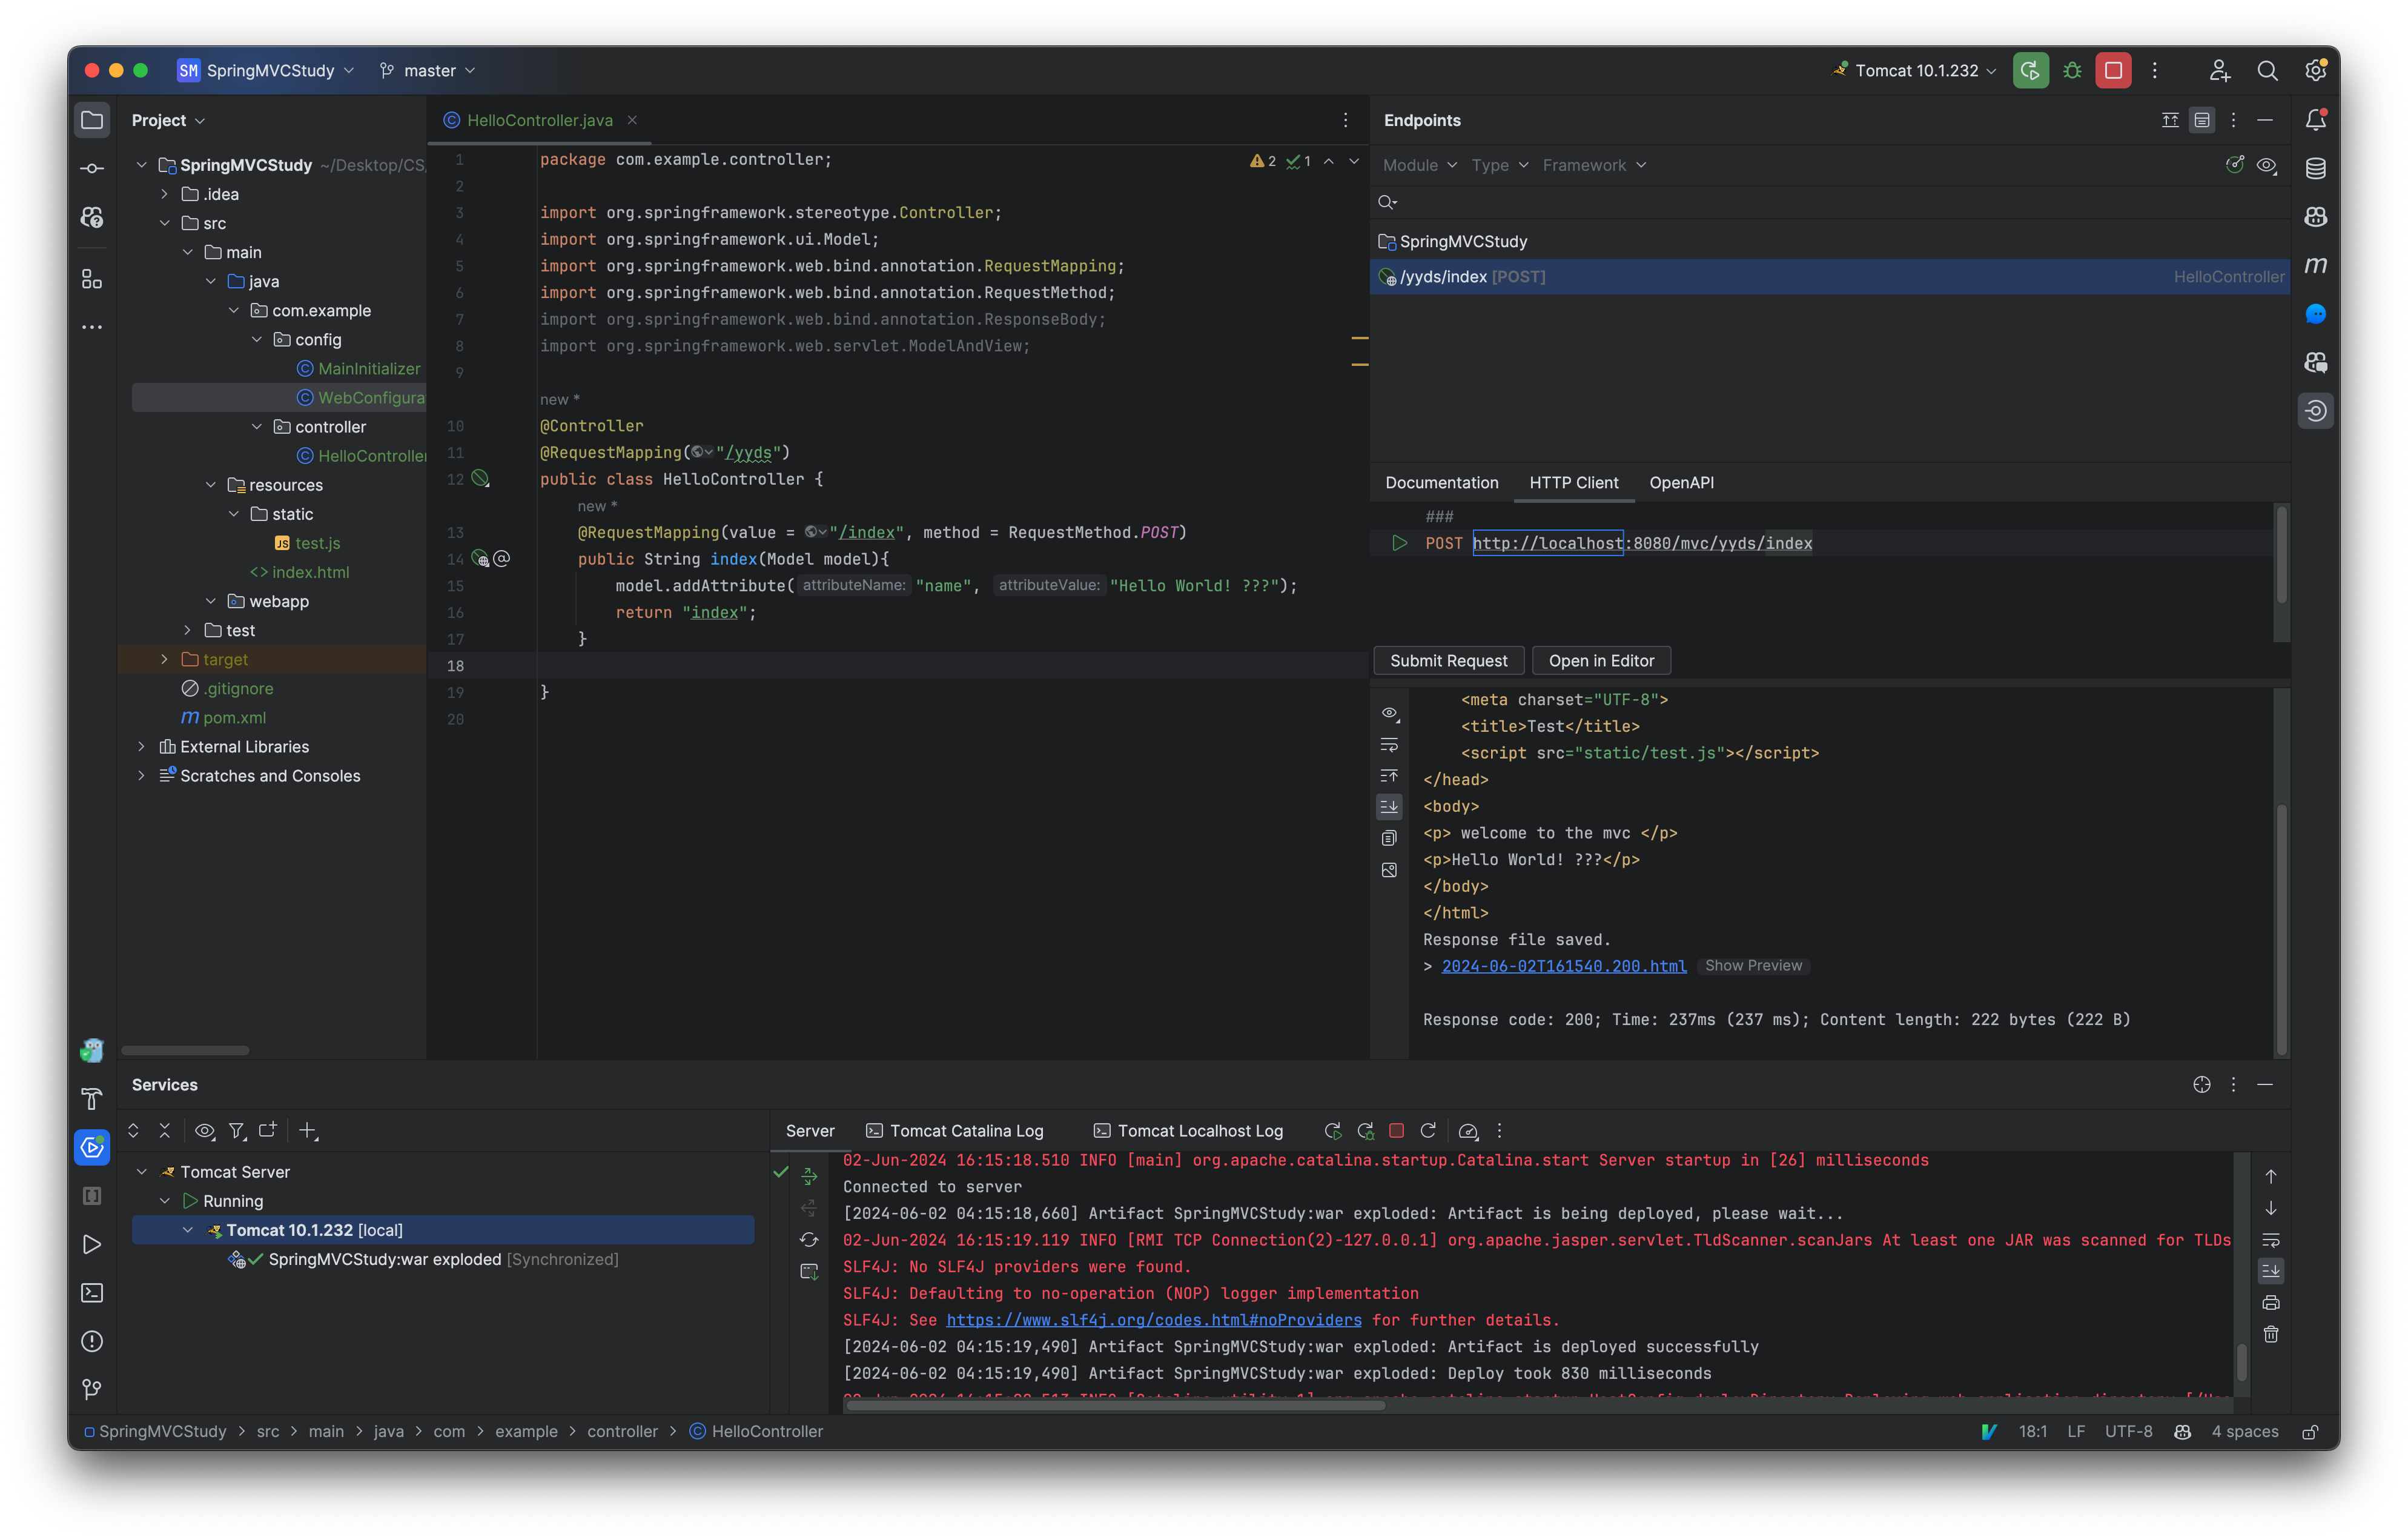This screenshot has height=1540, width=2408.
Task: Open the Maven tool window icon
Action: (x=2316, y=265)
